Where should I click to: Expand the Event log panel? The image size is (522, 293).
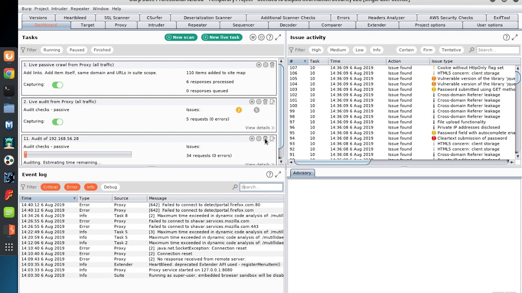(278, 175)
